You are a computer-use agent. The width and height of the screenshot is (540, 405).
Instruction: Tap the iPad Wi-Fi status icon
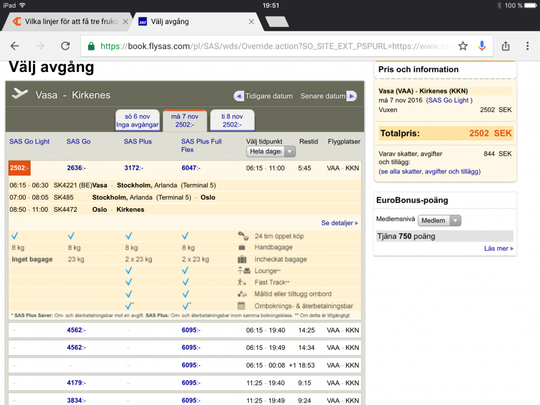tap(22, 5)
